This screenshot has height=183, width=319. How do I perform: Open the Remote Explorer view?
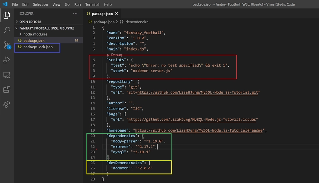(6, 75)
